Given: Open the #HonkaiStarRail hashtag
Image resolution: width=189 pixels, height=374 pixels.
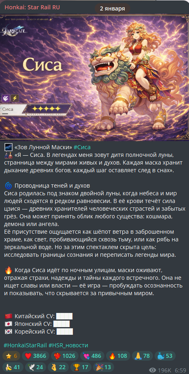Looking at the screenshot, I should click(x=25, y=345).
